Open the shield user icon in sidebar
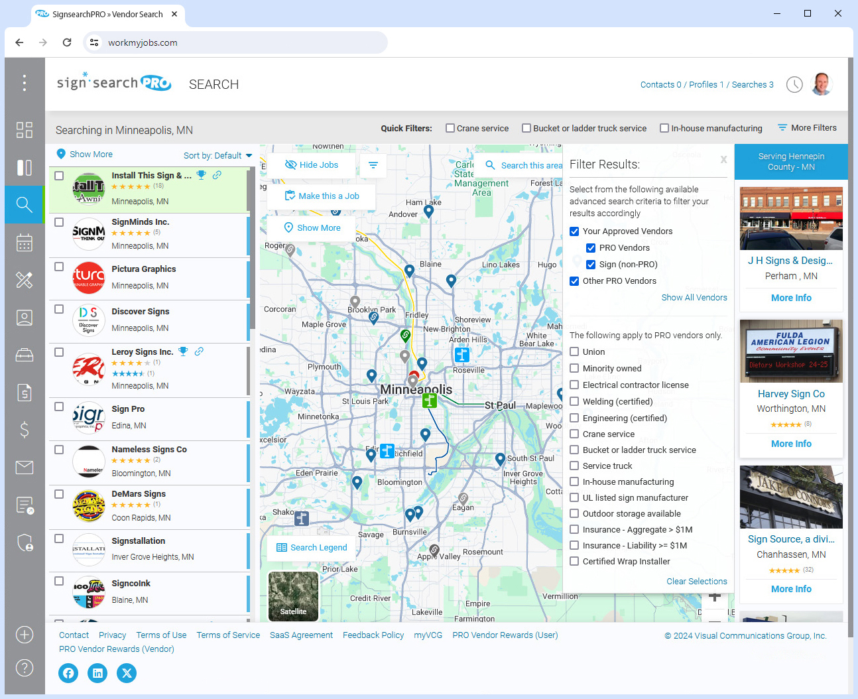Screen dimensions: 858x699 [x=25, y=543]
